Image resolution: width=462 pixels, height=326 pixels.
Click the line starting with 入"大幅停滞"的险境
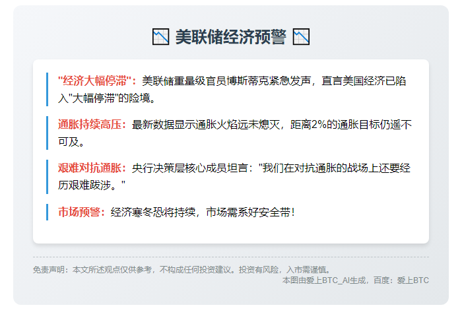click(107, 98)
